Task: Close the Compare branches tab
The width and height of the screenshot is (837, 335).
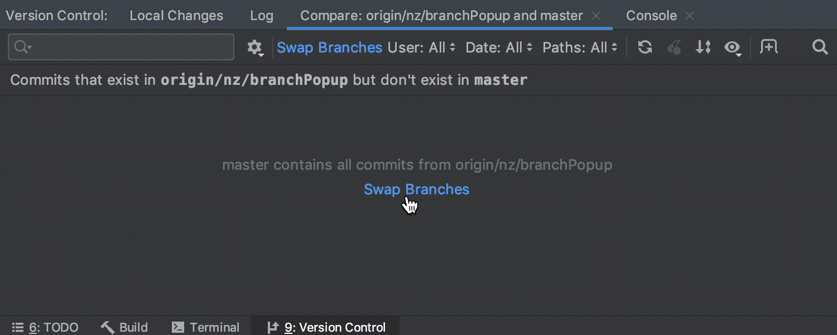Action: click(x=596, y=16)
